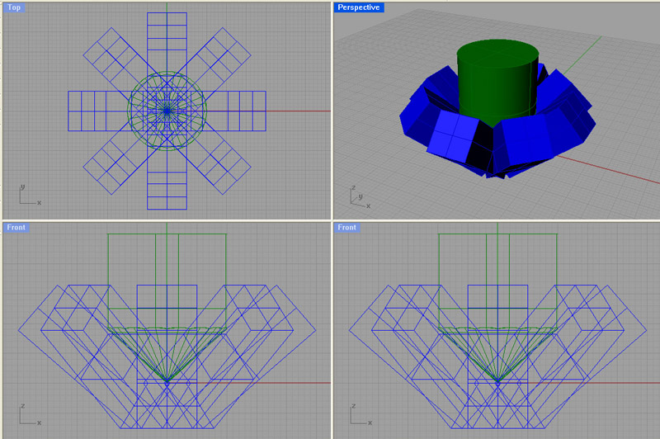
Task: Pick the bright blue box face in Perspective
Action: (454, 135)
